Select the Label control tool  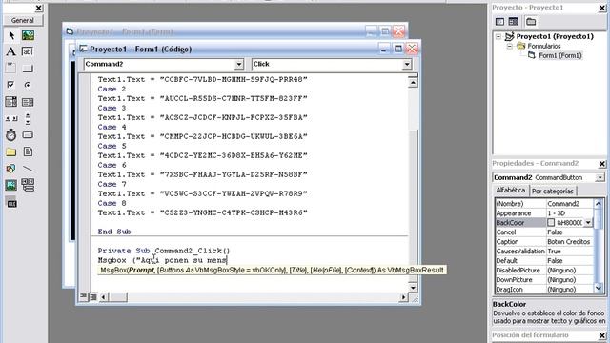click(x=11, y=51)
